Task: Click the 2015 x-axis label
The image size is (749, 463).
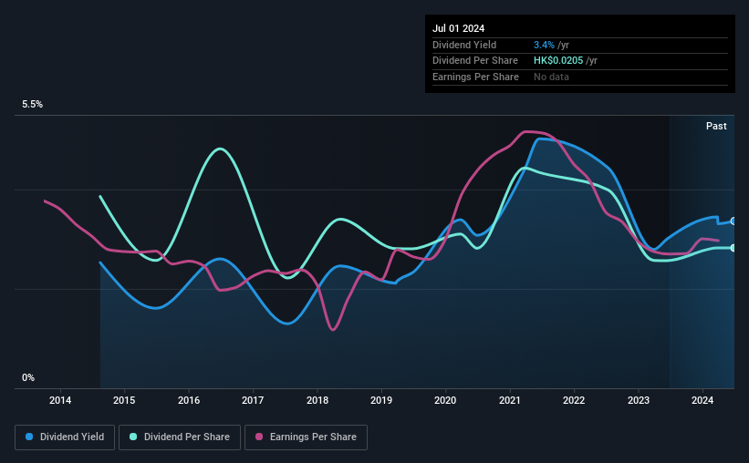Action: point(124,400)
